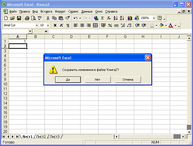This screenshot has height=146, width=193.
Task: Open the Формат menu
Action: pyautogui.click(x=60, y=12)
